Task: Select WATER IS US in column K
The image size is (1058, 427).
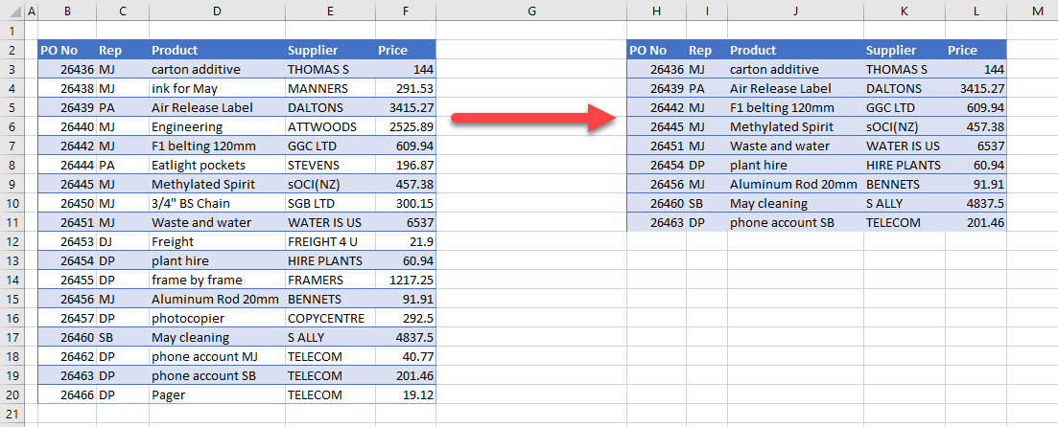Action: click(x=904, y=146)
